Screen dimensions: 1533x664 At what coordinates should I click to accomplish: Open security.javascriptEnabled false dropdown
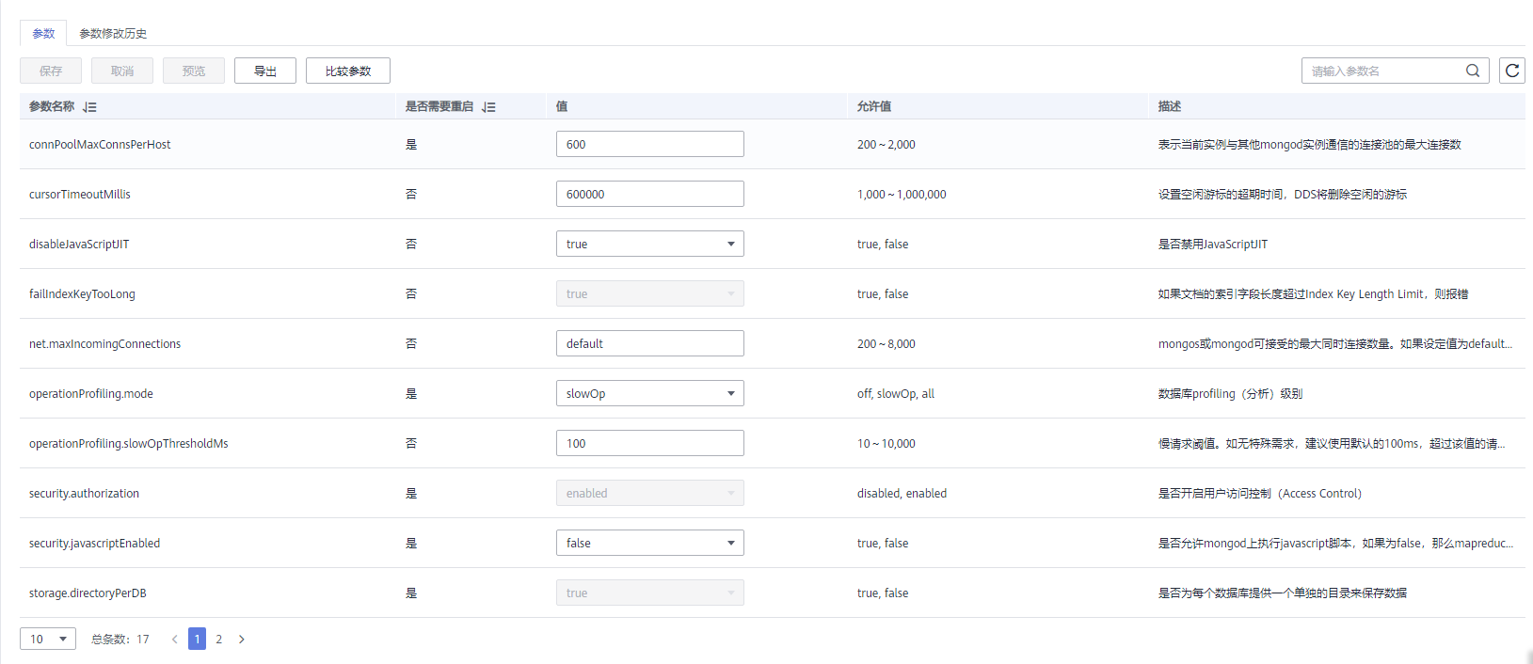(649, 544)
